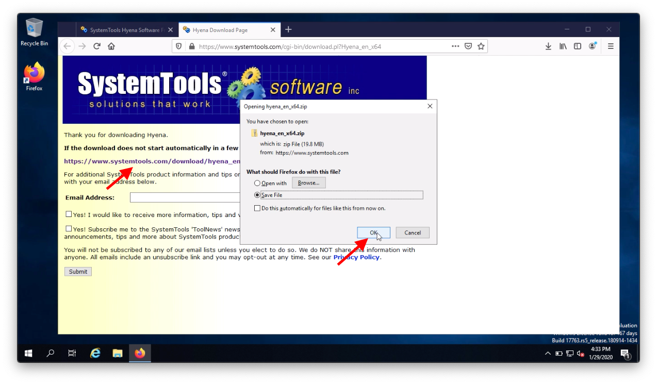The width and height of the screenshot is (657, 384).
Task: Select the 'Open with' radio button
Action: [257, 183]
